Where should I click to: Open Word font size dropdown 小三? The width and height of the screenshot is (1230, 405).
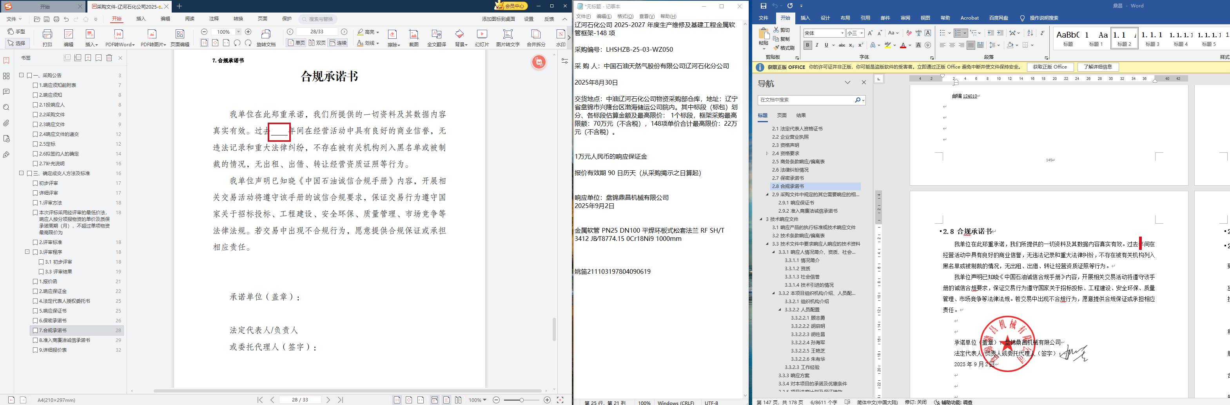pos(862,33)
